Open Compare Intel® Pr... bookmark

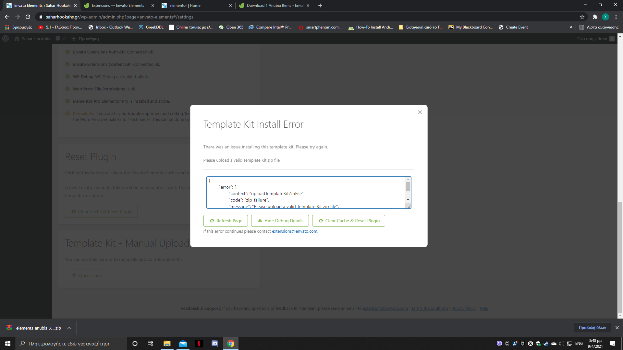click(270, 27)
